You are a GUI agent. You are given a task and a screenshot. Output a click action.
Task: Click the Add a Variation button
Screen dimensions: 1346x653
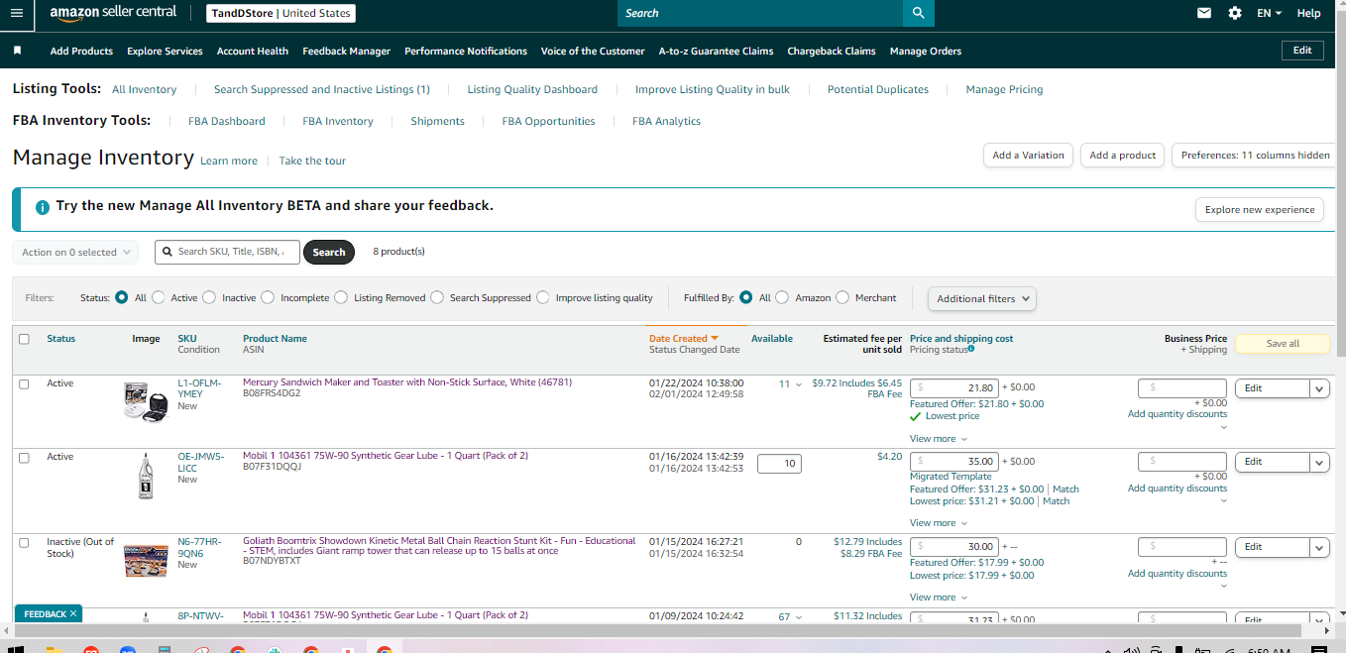click(x=1028, y=155)
